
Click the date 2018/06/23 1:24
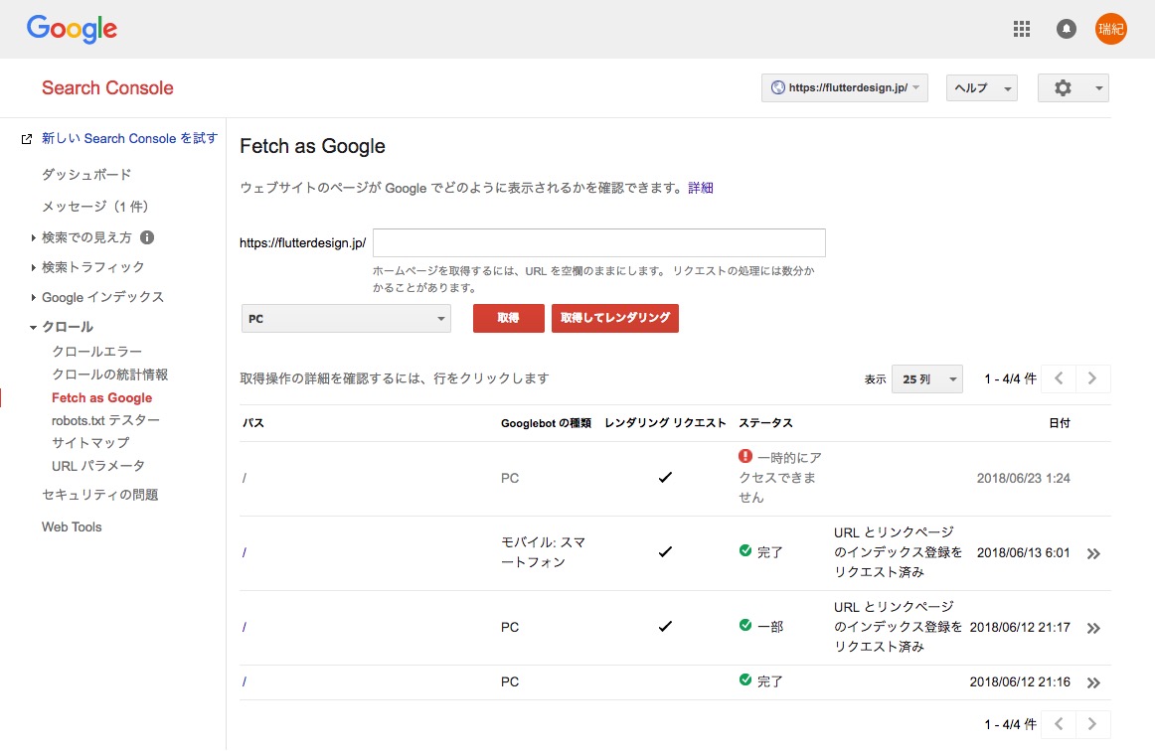click(x=1023, y=478)
